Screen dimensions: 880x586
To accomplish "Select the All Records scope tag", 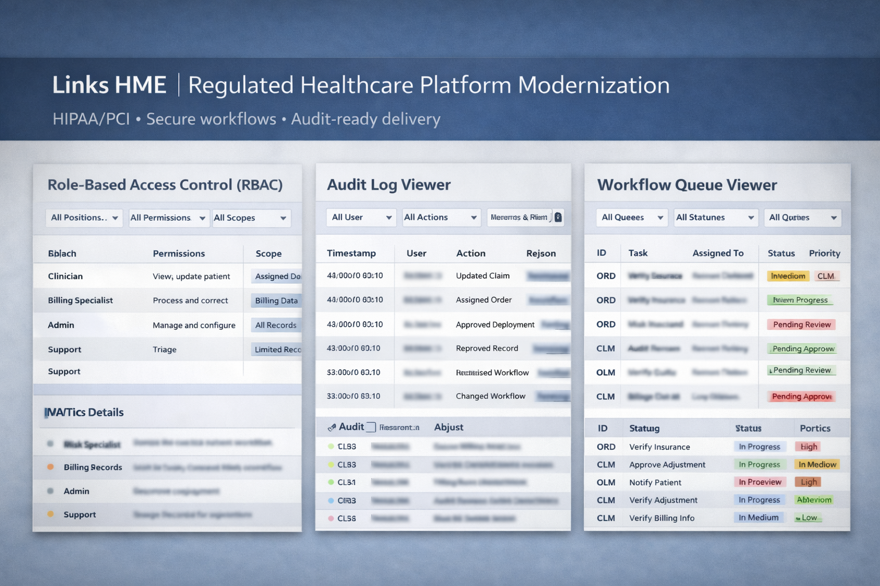I will 276,325.
